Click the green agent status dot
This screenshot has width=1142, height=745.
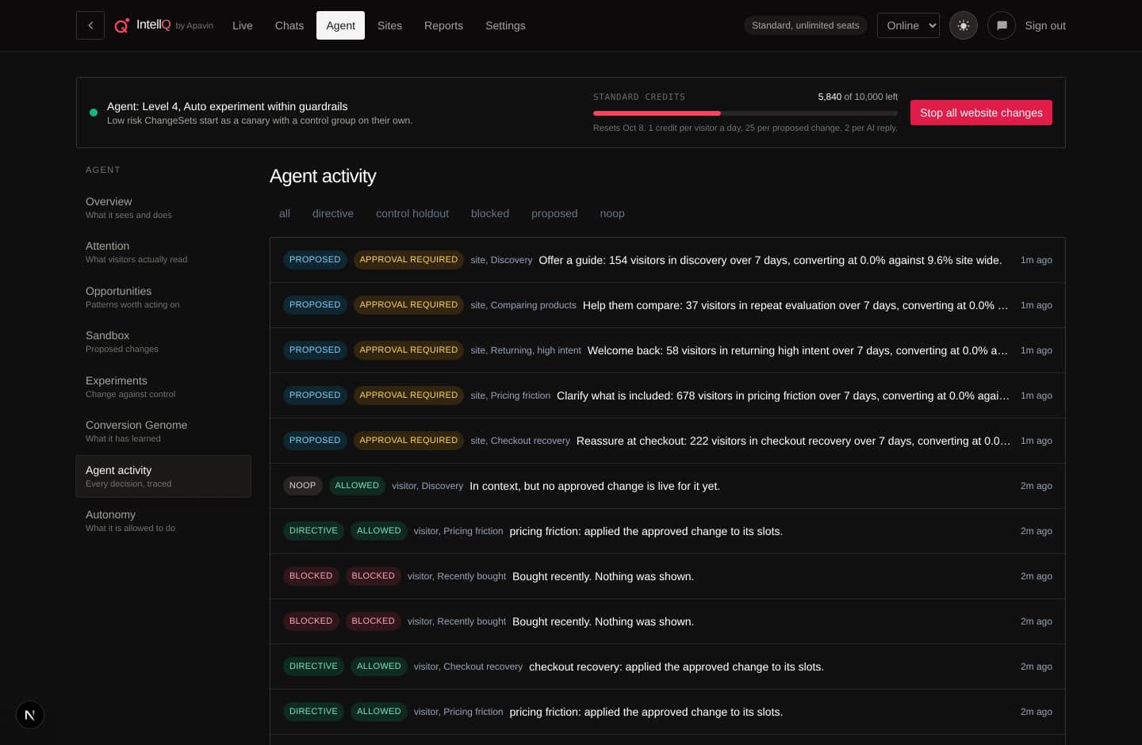pos(94,113)
